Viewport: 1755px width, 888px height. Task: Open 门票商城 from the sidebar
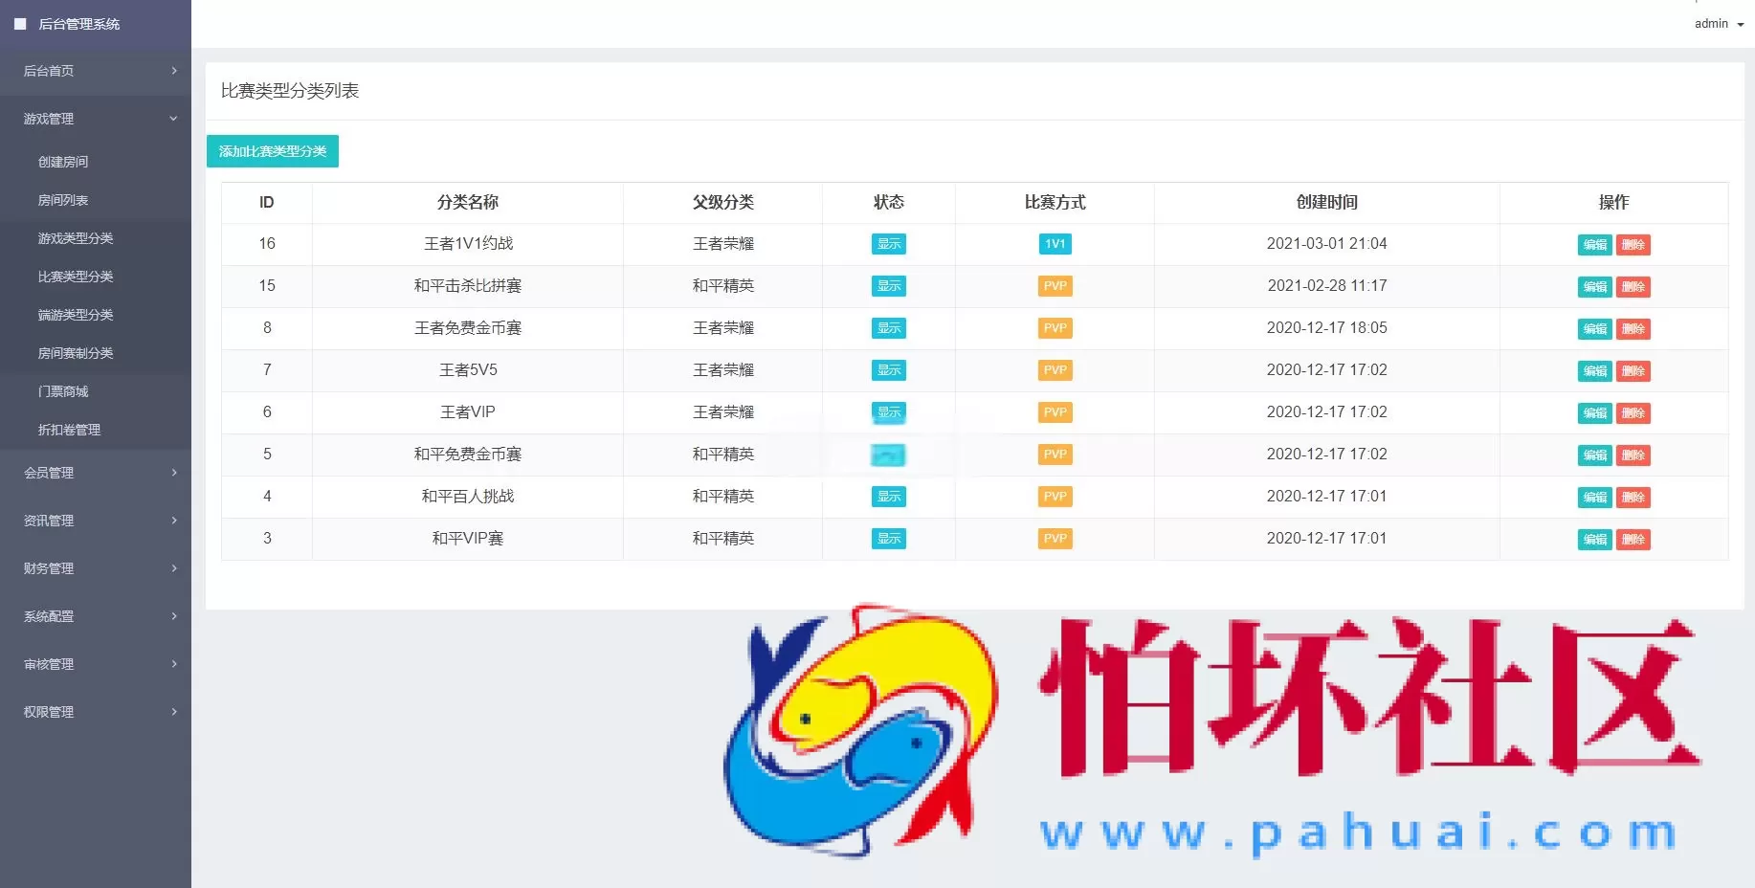coord(62,391)
